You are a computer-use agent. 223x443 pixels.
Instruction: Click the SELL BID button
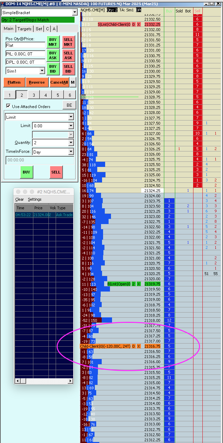coord(68,69)
